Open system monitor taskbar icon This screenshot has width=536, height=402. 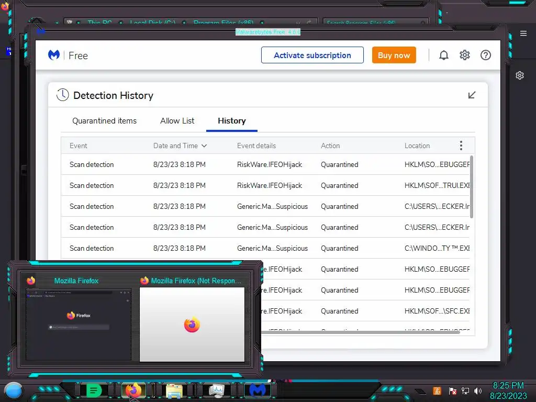(x=216, y=390)
